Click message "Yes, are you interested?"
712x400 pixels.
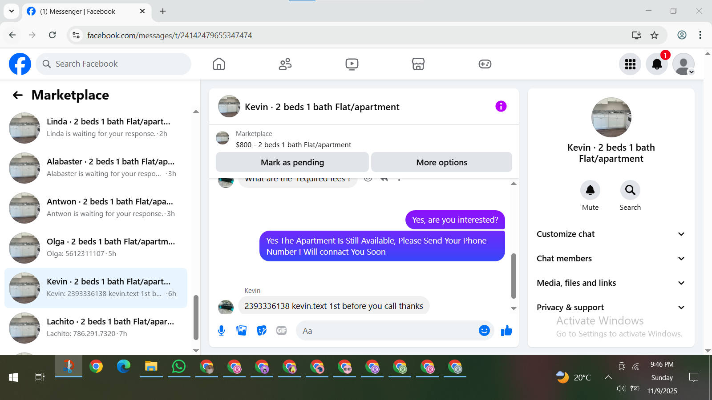coord(455,220)
